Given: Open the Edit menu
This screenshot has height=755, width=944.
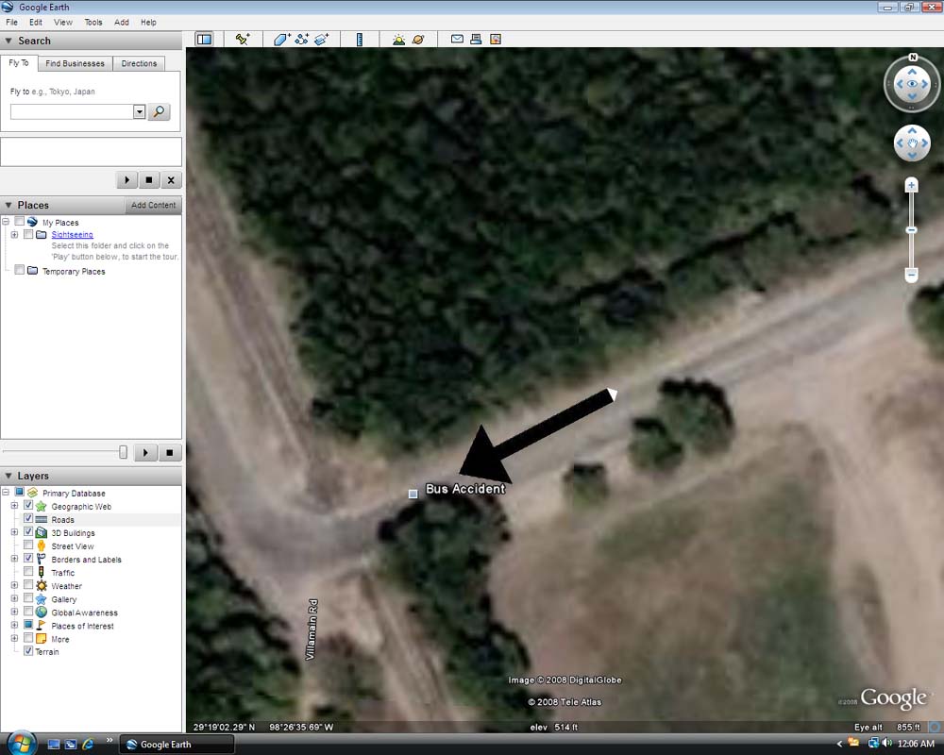Looking at the screenshot, I should (36, 23).
